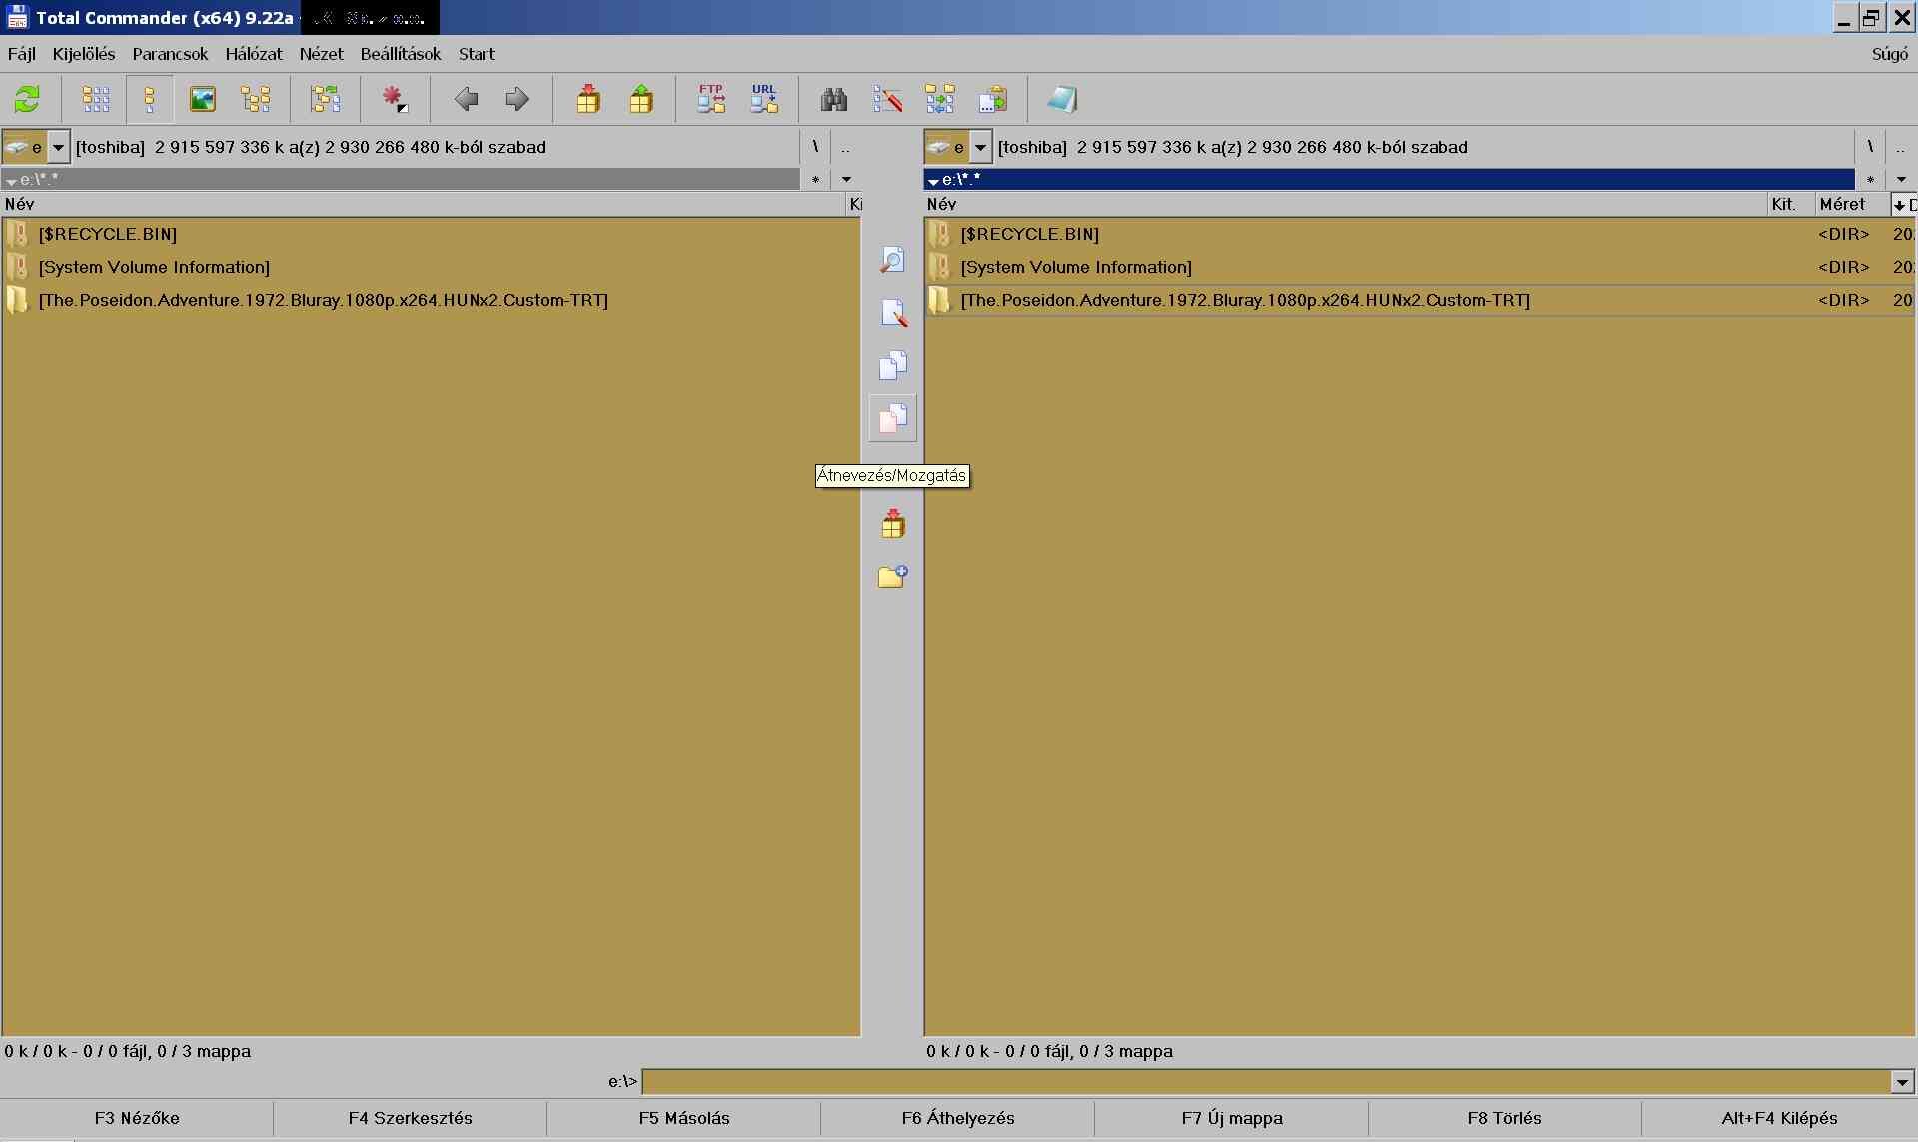Open the Fájl menu
Viewport: 1918px width, 1142px height.
coord(22,54)
